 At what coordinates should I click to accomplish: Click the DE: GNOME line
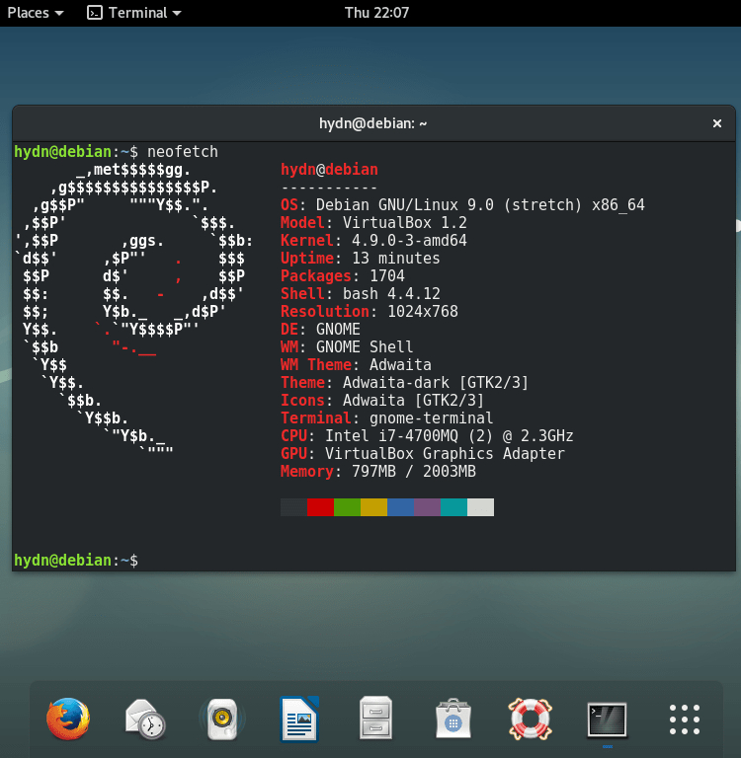pyautogui.click(x=320, y=330)
